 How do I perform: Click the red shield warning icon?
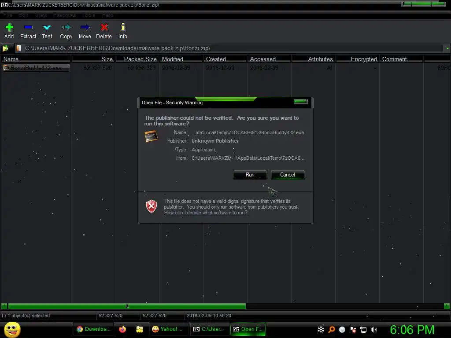pyautogui.click(x=152, y=206)
